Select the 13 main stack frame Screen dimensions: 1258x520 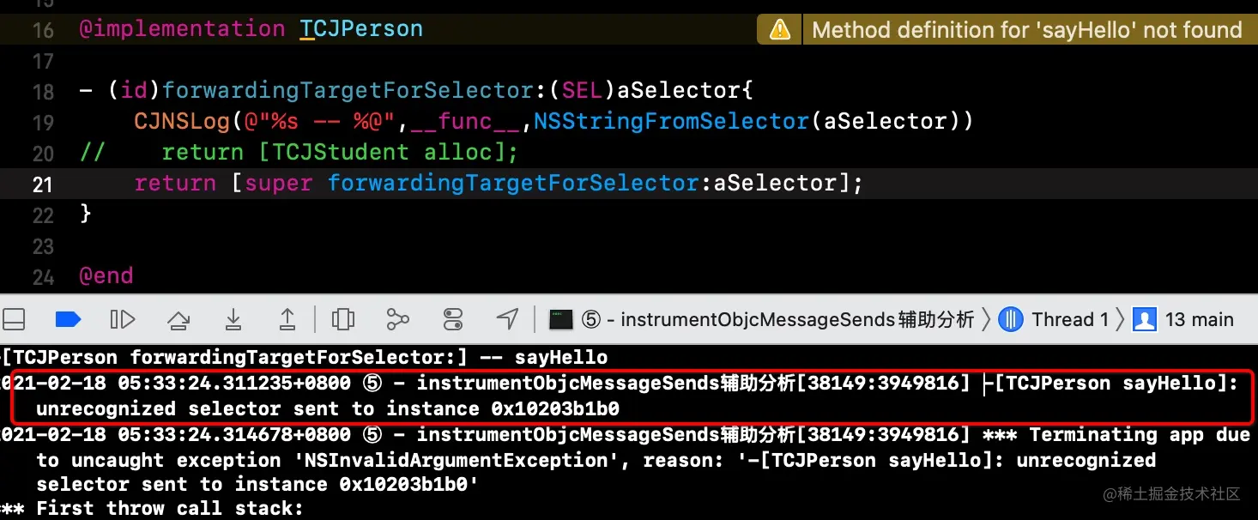1183,320
